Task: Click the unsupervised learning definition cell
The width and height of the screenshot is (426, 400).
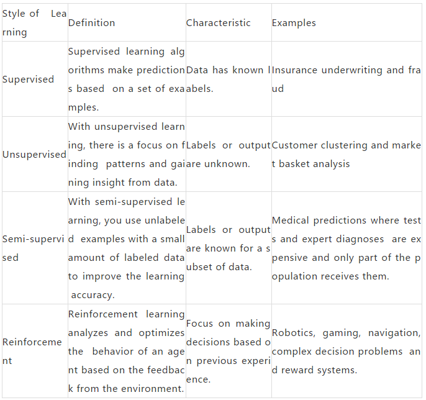Action: [126, 155]
